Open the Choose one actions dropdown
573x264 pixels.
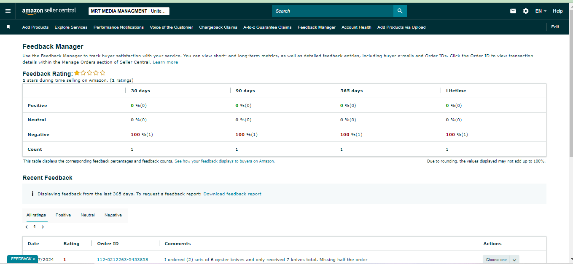[501, 260]
